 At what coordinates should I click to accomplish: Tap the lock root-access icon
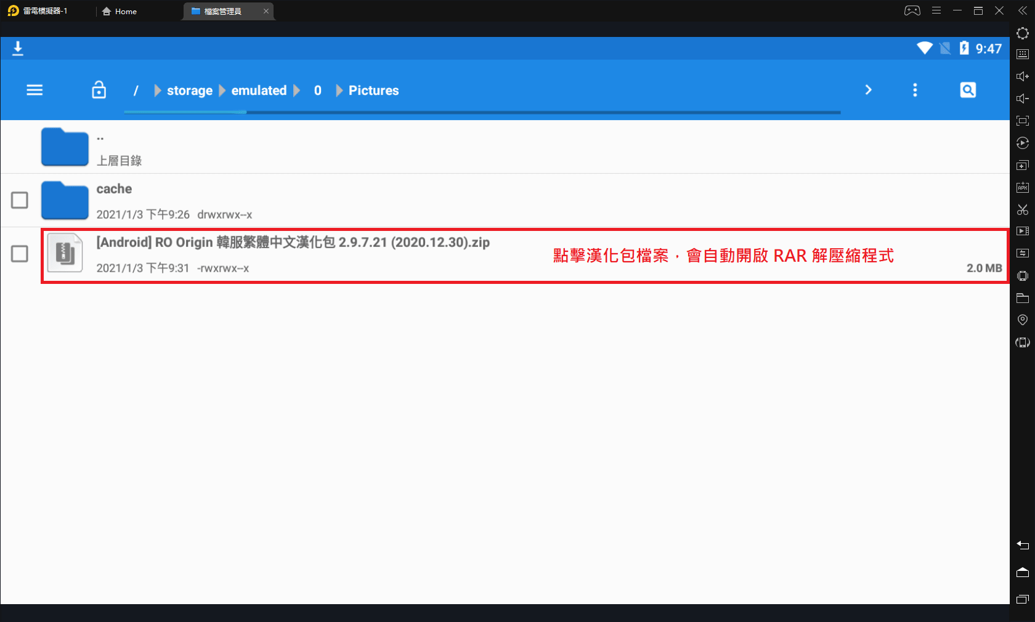(x=99, y=90)
